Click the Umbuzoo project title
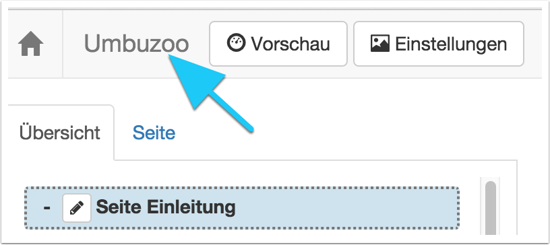 (x=136, y=44)
